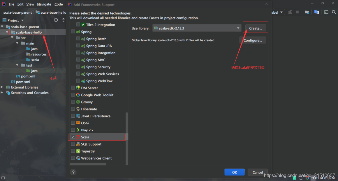This screenshot has width=338, height=181.
Task: Select the root pom.xml file
Action: [x=20, y=82]
